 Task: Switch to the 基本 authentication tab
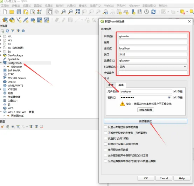(x=121, y=85)
